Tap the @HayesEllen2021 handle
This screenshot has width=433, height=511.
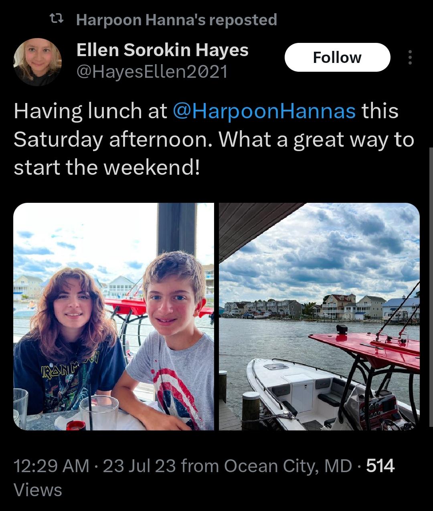click(152, 72)
